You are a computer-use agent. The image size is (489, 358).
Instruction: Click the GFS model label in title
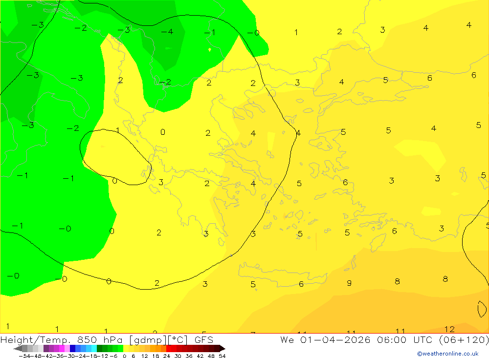[x=204, y=339]
